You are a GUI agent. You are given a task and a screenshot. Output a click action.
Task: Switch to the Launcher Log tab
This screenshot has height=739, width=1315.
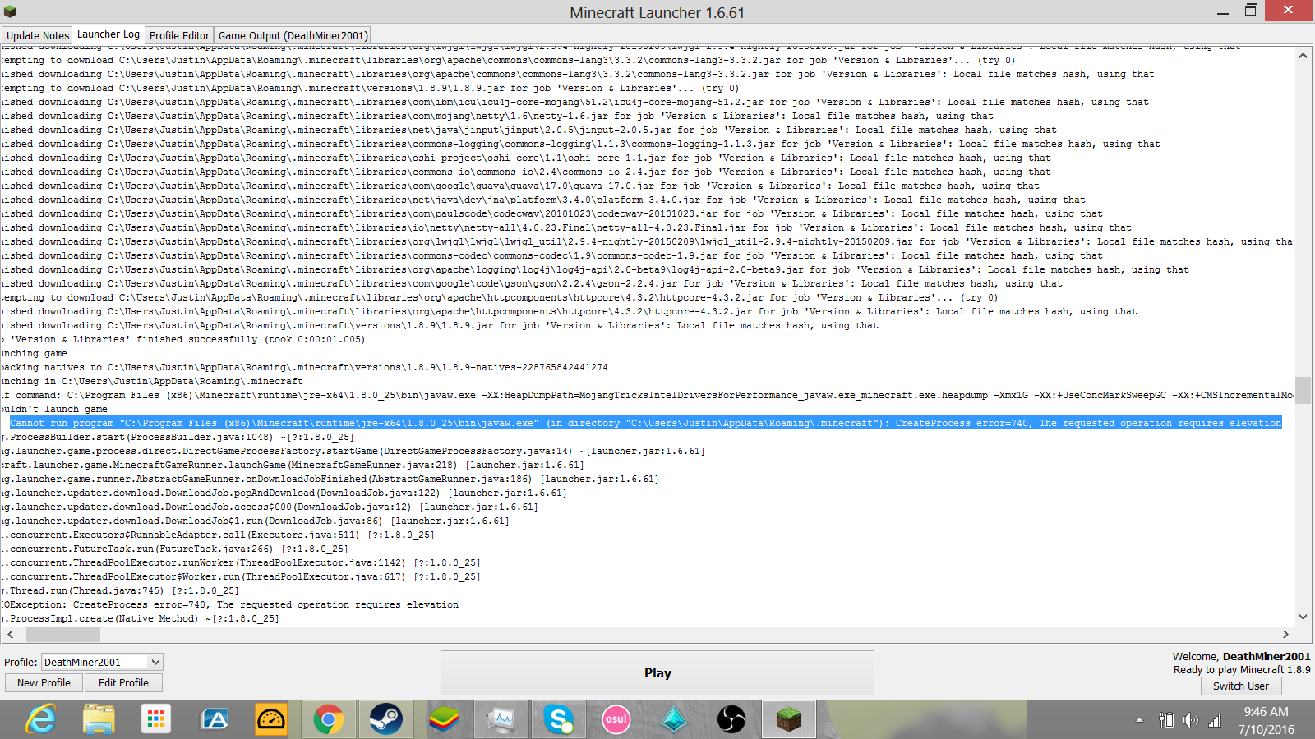coord(108,34)
